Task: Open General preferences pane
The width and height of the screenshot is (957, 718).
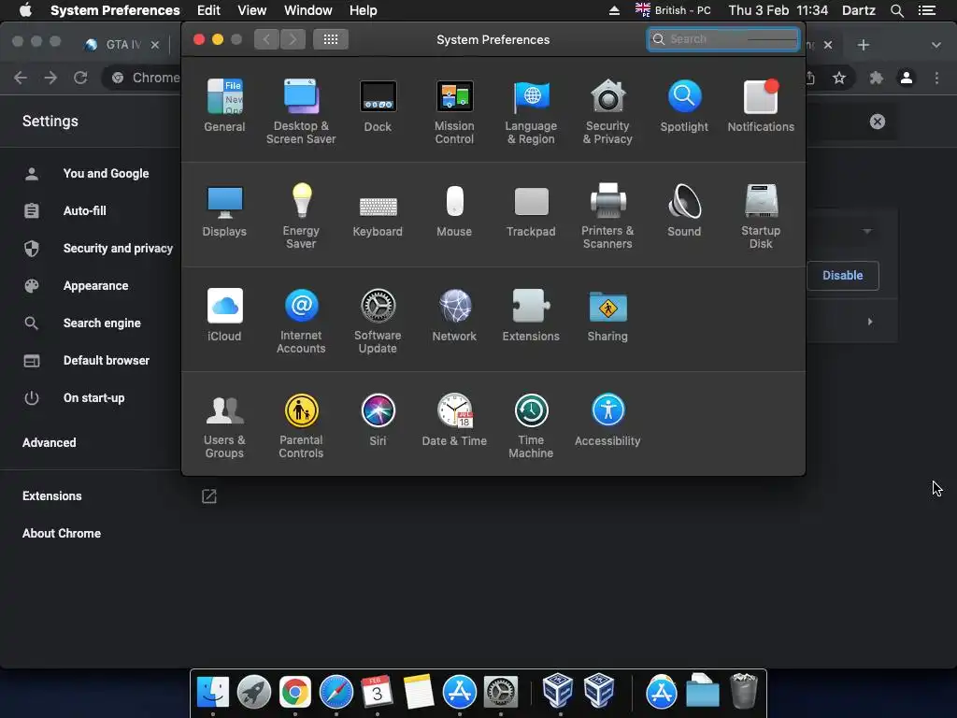Action: [x=224, y=106]
